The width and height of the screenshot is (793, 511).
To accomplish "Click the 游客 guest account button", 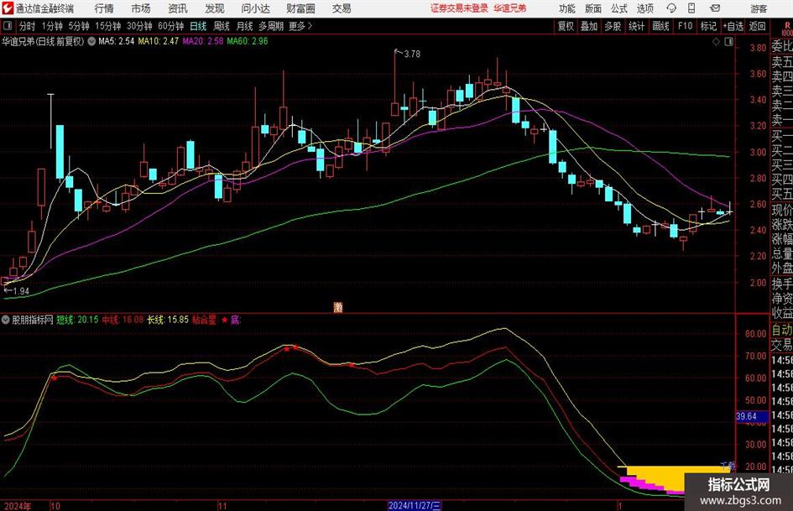I will (x=759, y=8).
